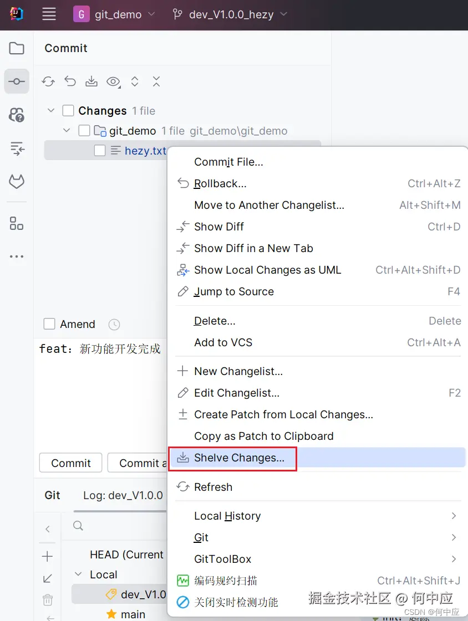The height and width of the screenshot is (621, 468).
Task: Click the Refresh changes toolbar icon
Action: [x=48, y=81]
